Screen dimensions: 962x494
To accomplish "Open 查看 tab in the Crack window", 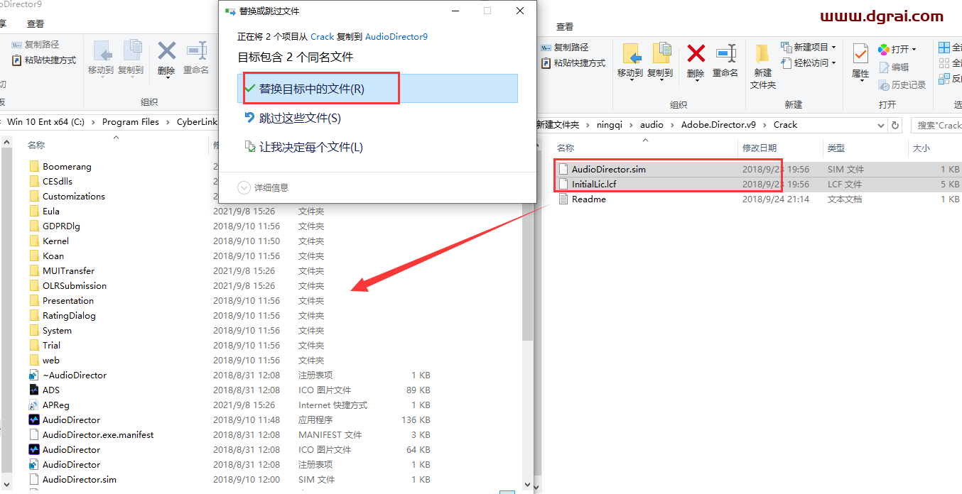I will (x=565, y=26).
